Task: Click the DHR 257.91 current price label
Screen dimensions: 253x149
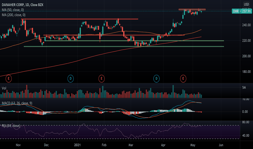Action: 242,11
